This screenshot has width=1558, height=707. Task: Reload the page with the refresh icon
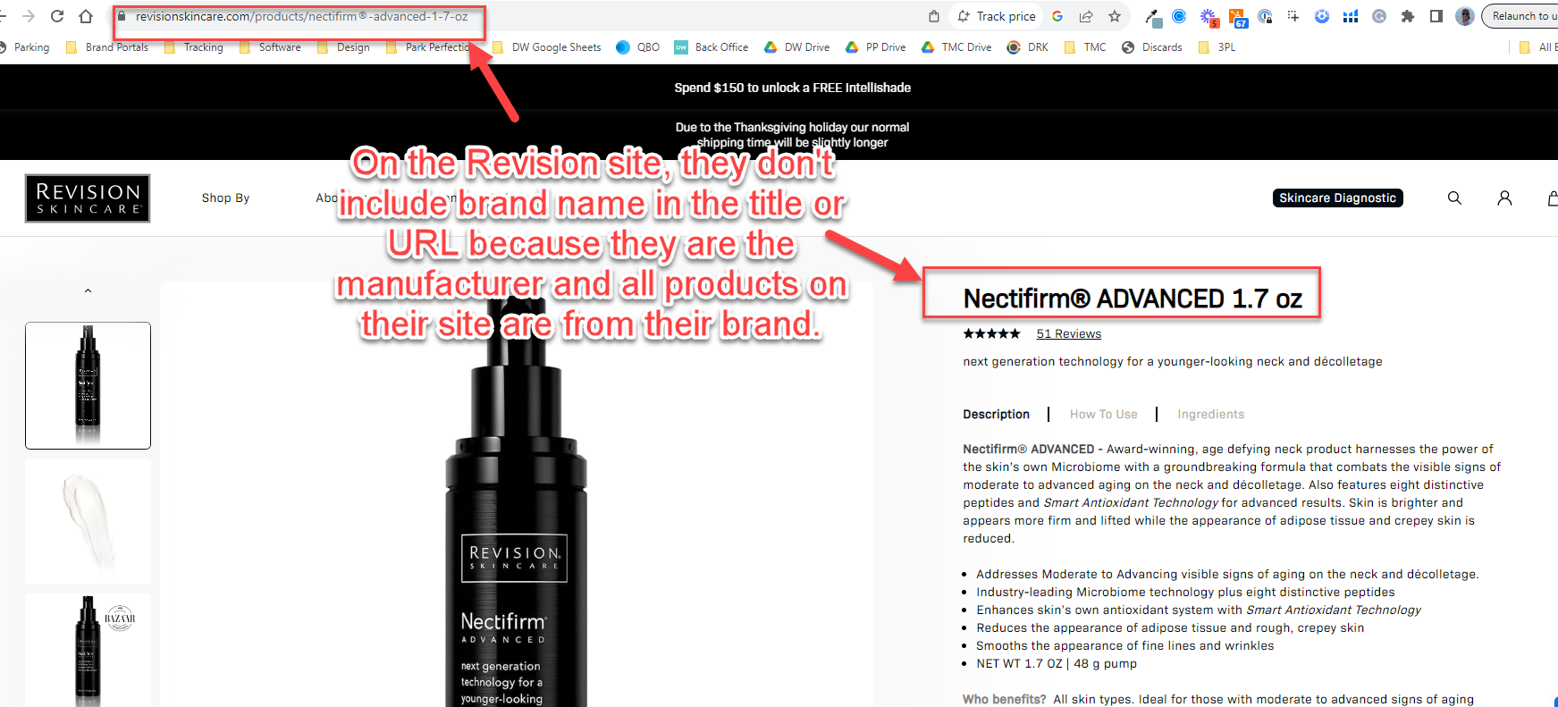point(57,16)
